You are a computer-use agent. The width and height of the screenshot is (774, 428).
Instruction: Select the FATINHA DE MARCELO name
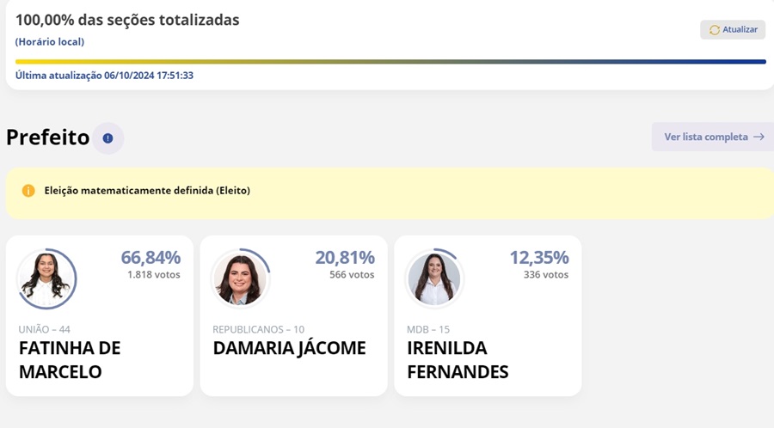(x=70, y=360)
